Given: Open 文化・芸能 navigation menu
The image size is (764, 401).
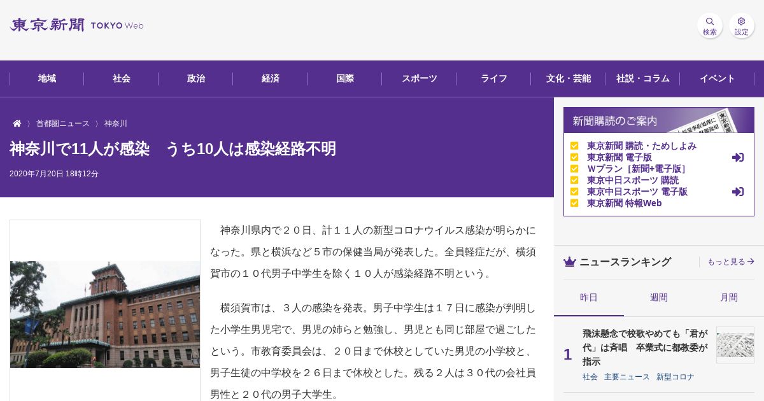Looking at the screenshot, I should [x=569, y=79].
